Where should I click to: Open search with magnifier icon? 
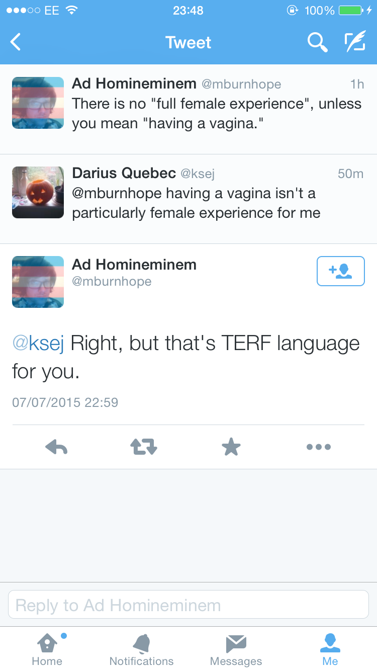pos(317,43)
